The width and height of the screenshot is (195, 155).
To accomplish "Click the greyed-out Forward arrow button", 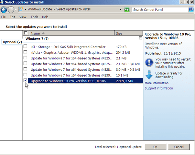I will point(11,10).
